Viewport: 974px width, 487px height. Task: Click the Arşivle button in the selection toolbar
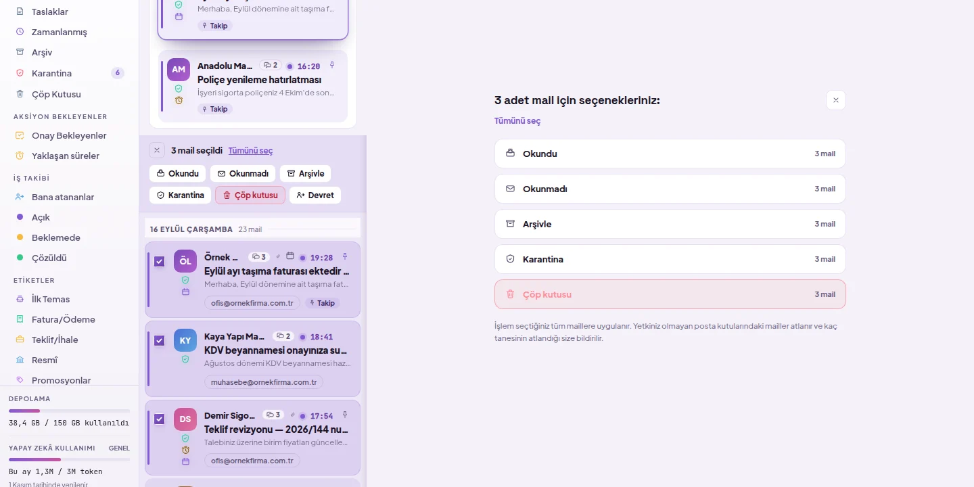click(306, 174)
